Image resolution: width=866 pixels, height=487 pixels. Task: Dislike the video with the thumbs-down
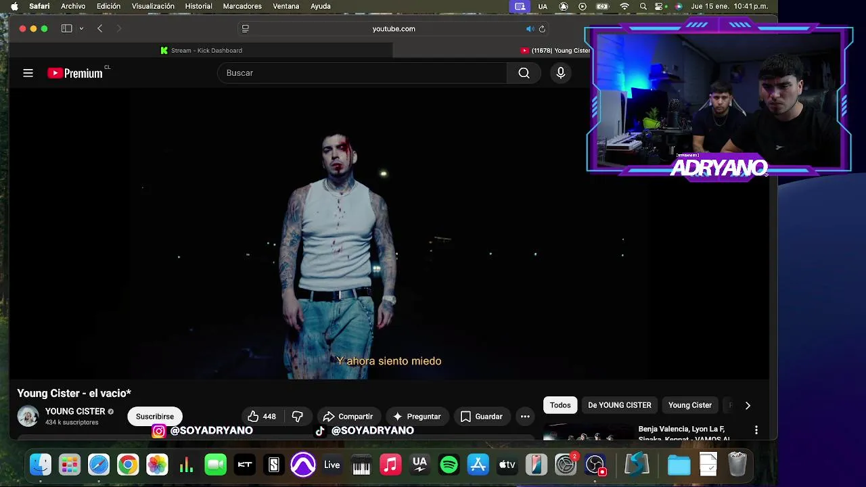pyautogui.click(x=298, y=417)
